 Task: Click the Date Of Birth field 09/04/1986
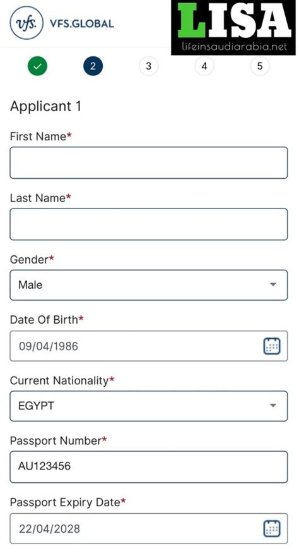click(149, 346)
